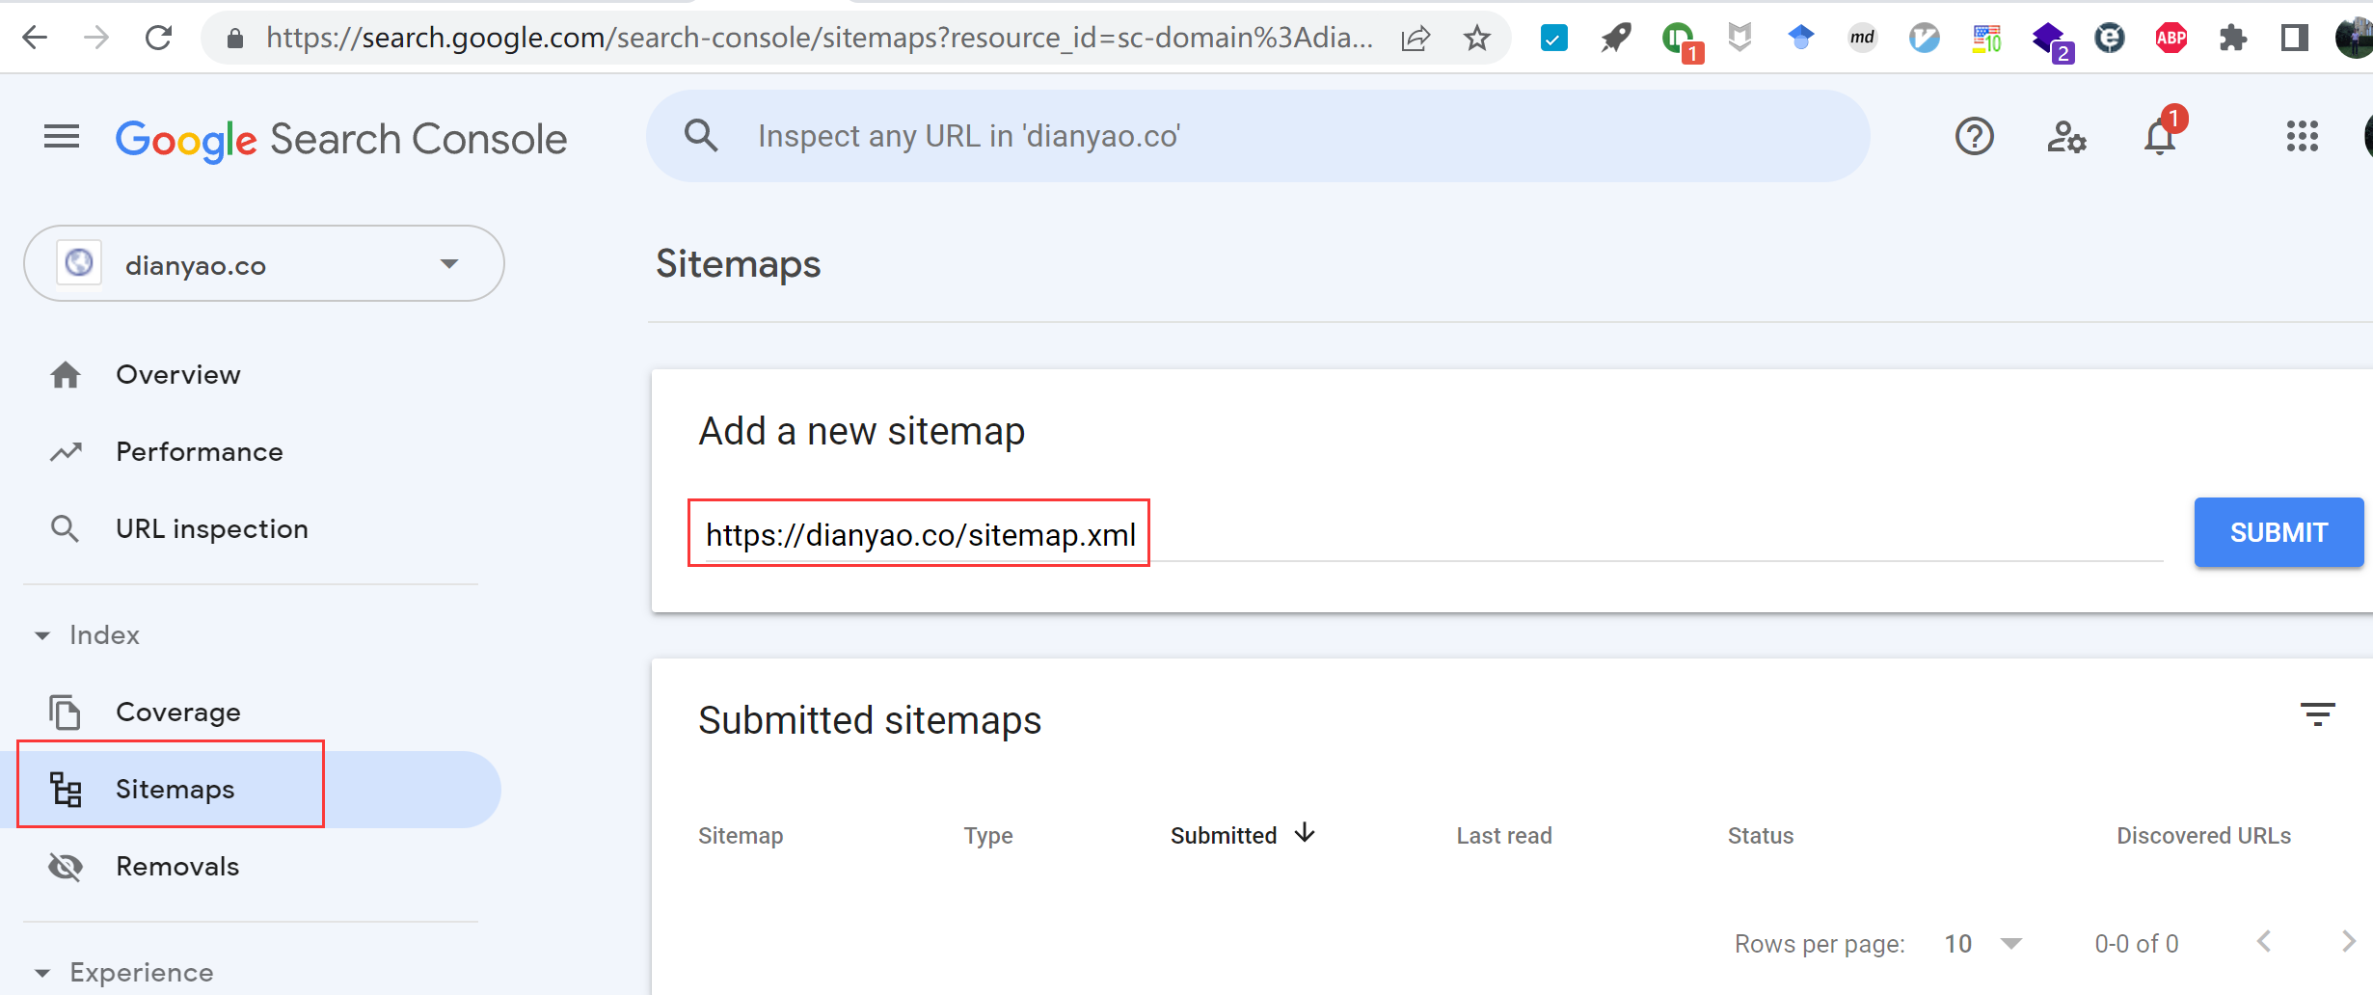Open notifications via the bell icon

tap(2159, 136)
